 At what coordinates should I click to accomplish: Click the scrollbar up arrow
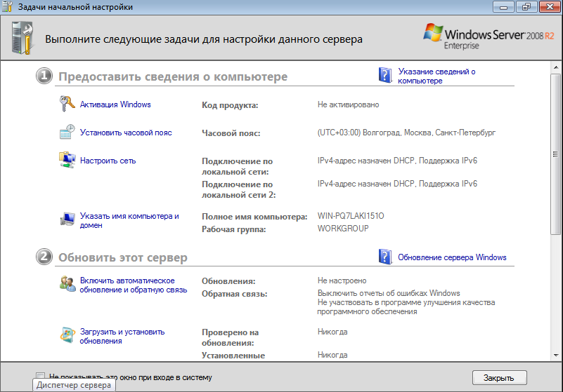(556, 67)
